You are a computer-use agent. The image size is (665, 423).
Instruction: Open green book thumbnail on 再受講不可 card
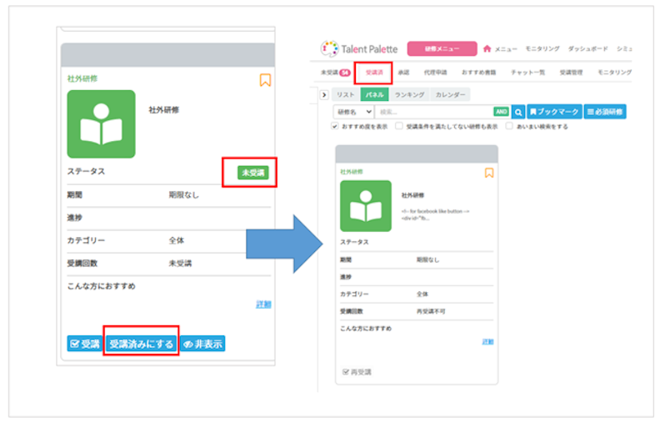[x=366, y=206]
